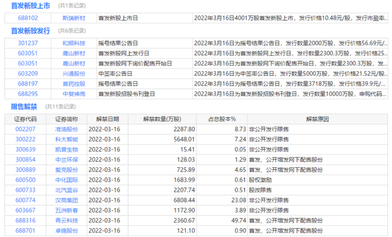Open stock code 300222 link

coord(26,140)
